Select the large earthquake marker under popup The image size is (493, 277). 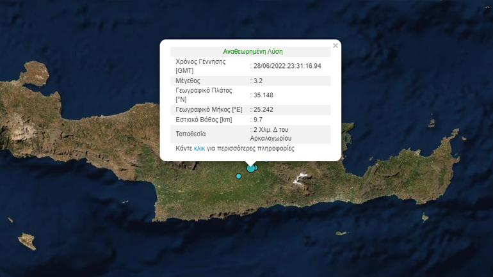(x=250, y=168)
